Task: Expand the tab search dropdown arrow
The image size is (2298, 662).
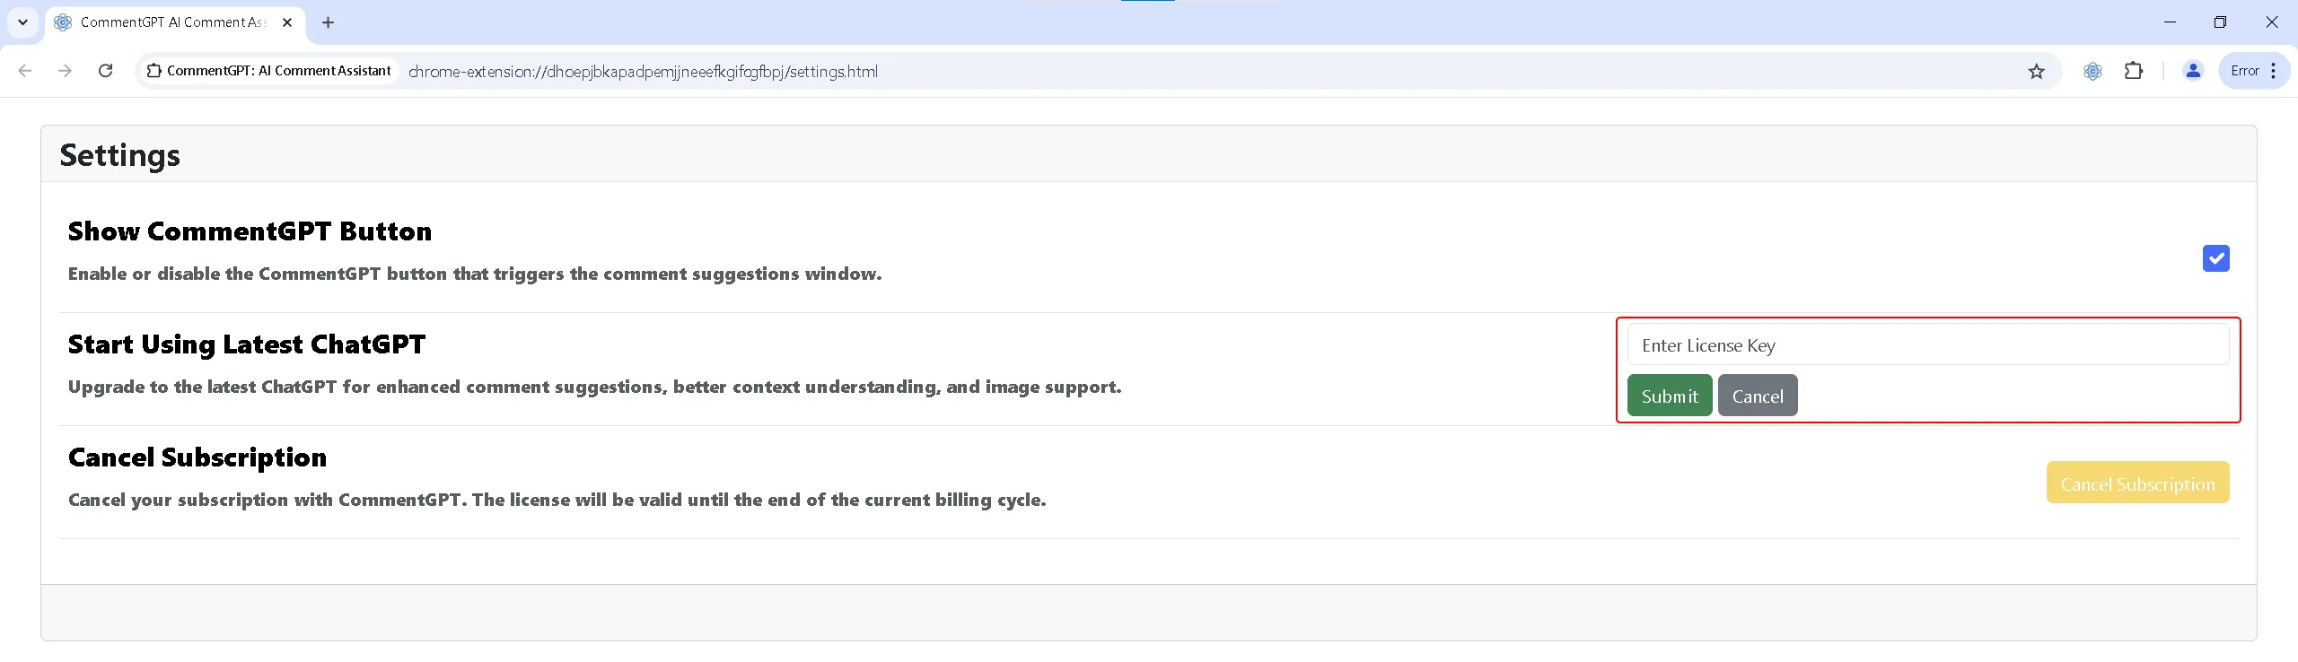Action: point(22,22)
